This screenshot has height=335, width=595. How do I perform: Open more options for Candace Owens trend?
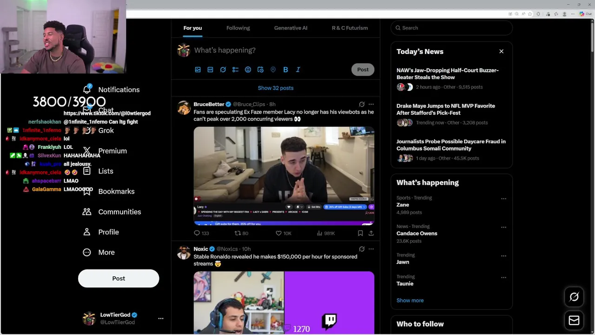503,227
